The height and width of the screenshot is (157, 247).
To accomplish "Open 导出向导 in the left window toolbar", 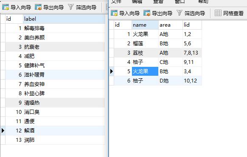I will tap(49, 7).
